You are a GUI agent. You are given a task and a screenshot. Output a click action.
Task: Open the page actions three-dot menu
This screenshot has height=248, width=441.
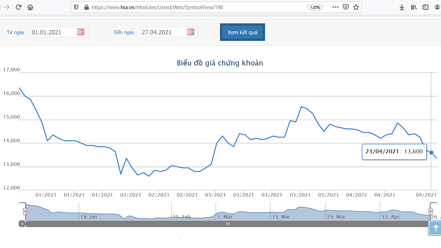tap(335, 7)
